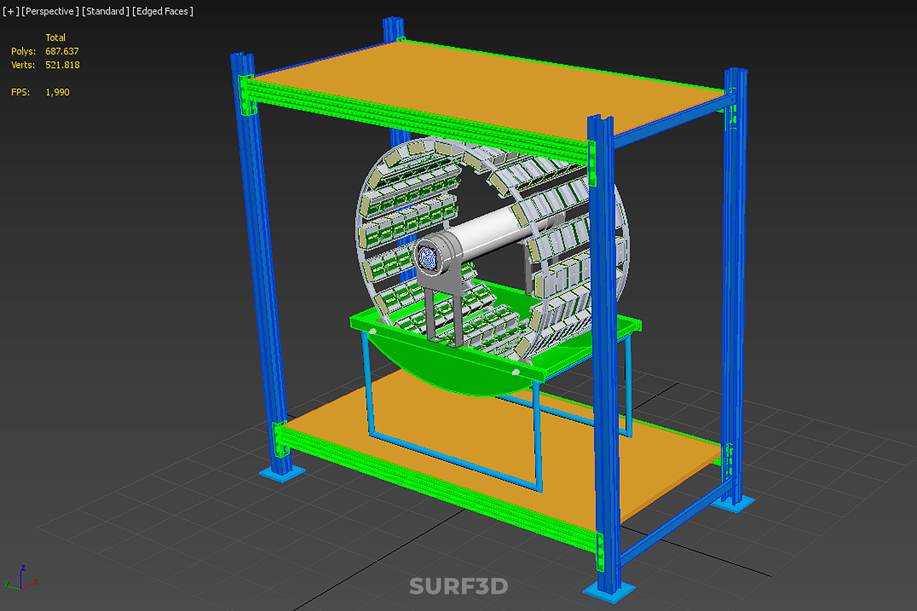
Task: Click the FPS counter value
Action: (57, 92)
